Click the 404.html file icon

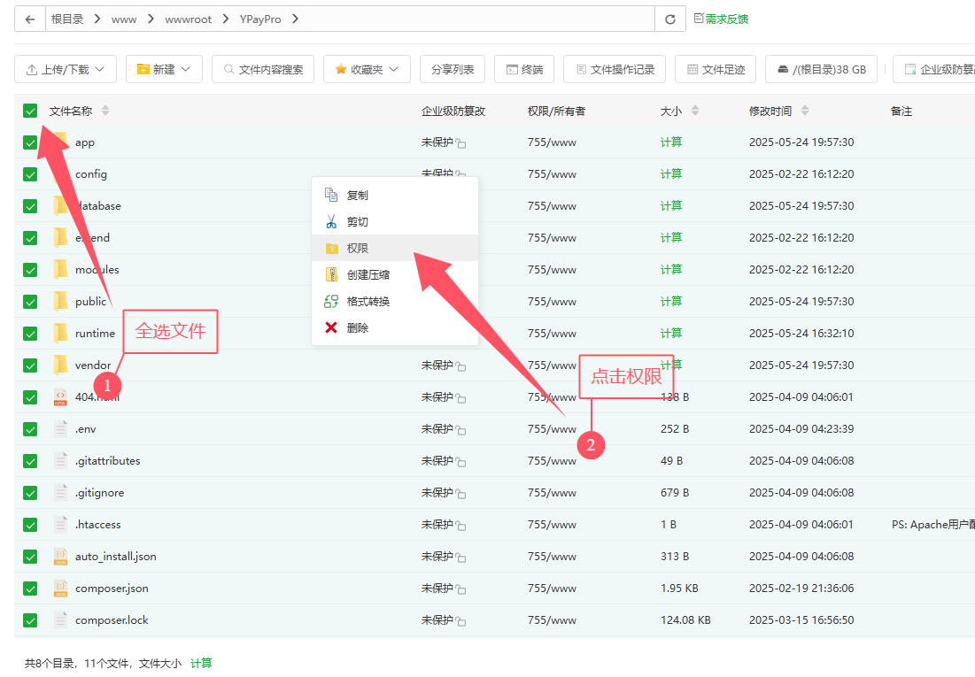click(x=60, y=397)
